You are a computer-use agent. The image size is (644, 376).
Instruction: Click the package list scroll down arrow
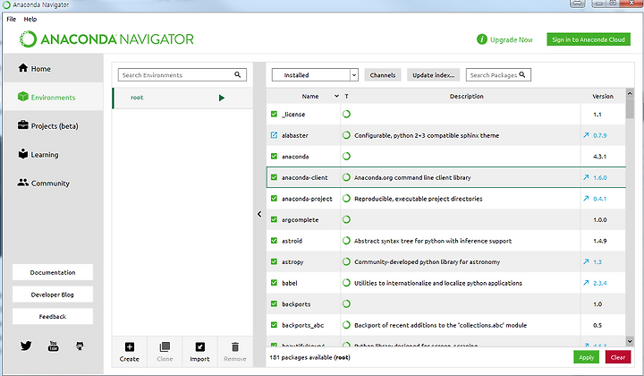coord(630,341)
